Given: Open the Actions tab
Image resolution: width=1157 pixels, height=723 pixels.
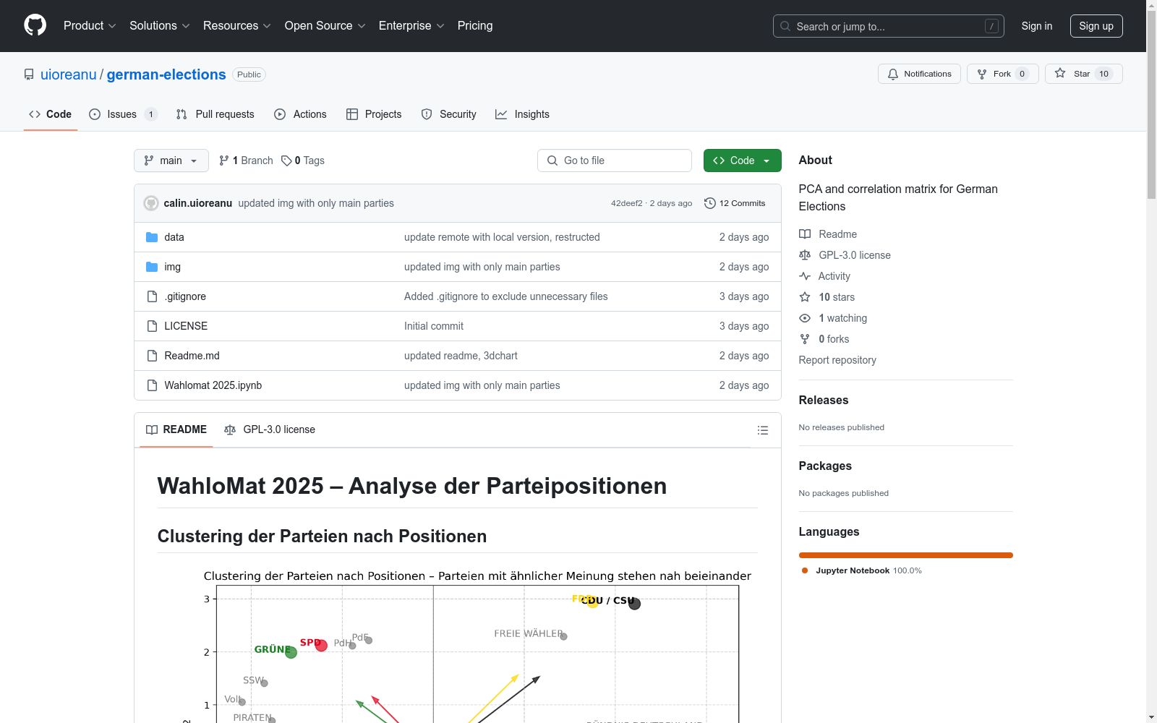Looking at the screenshot, I should pos(300,114).
